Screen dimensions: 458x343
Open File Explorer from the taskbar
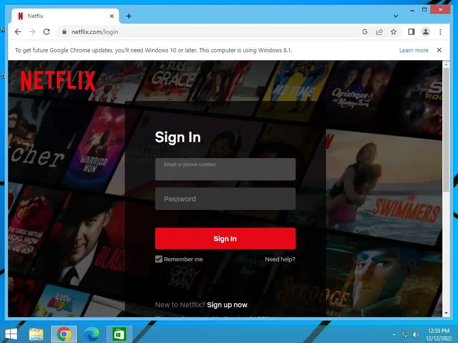36,334
